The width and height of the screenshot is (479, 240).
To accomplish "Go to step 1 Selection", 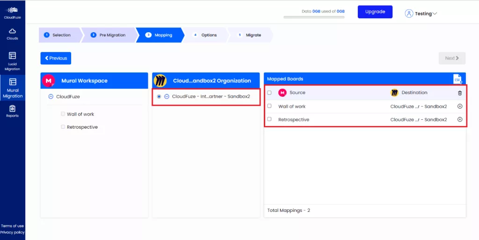I will [x=59, y=35].
